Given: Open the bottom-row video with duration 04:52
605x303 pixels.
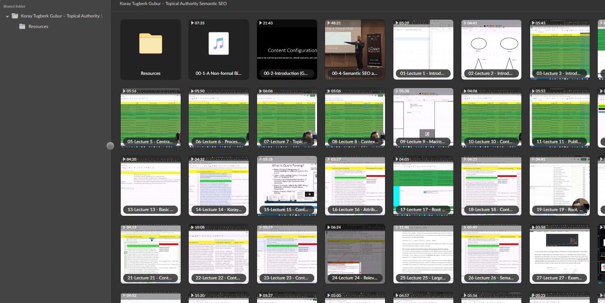Looking at the screenshot, I should tap(151, 298).
